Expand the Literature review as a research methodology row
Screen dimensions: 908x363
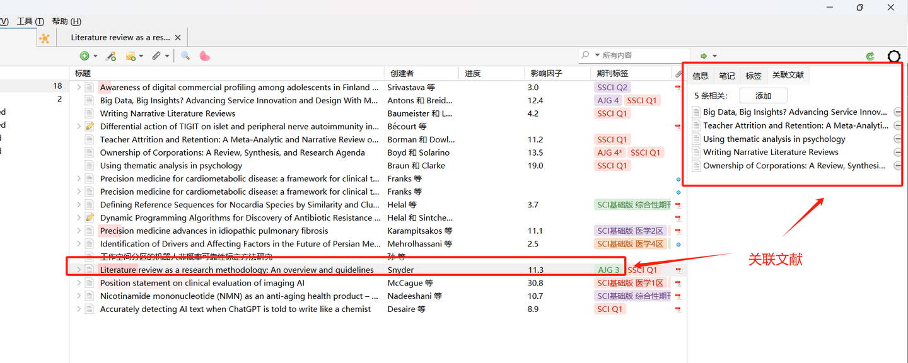pyautogui.click(x=79, y=270)
